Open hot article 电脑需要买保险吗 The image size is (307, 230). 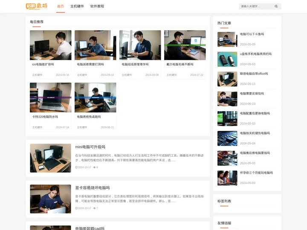pos(252,93)
